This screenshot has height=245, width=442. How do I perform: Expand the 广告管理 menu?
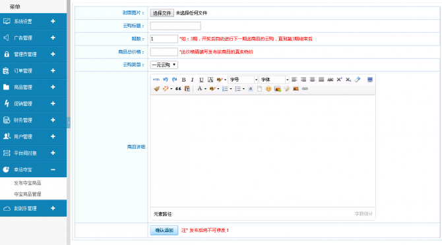pyautogui.click(x=33, y=38)
